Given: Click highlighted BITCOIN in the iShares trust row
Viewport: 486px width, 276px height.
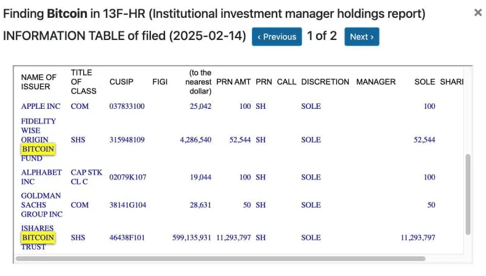Looking at the screenshot, I should pos(38,237).
